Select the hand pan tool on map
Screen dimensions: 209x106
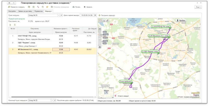tap(100, 21)
